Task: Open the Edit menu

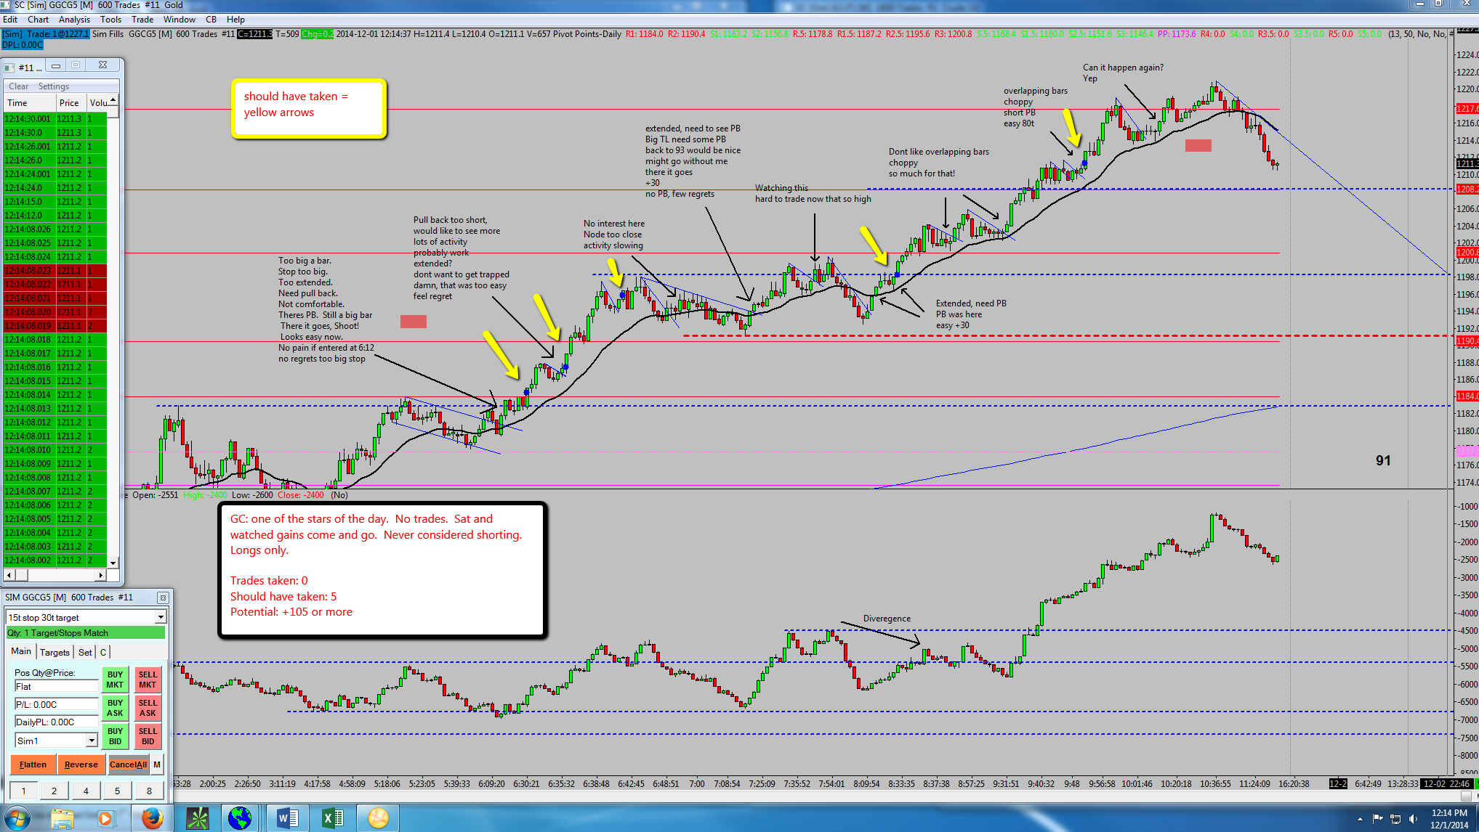Action: (x=10, y=20)
